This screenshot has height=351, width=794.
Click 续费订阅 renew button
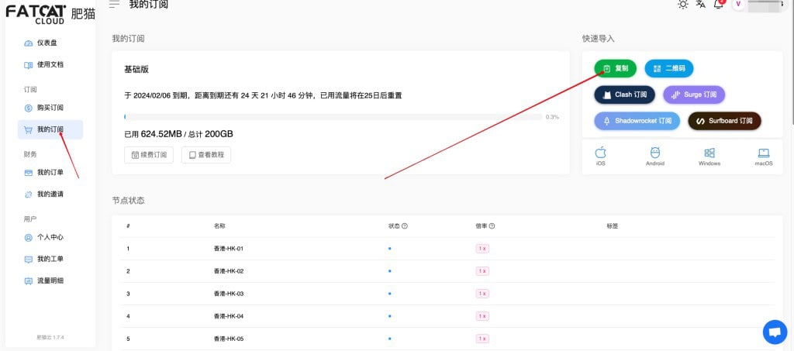[149, 155]
